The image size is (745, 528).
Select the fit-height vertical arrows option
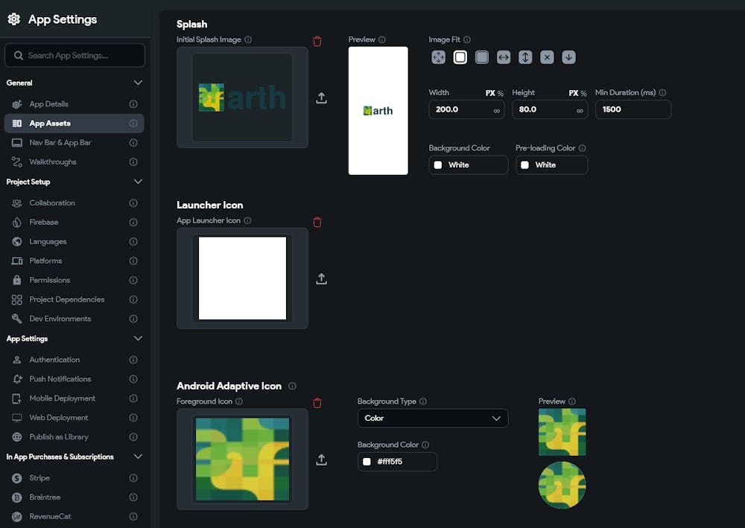[525, 57]
